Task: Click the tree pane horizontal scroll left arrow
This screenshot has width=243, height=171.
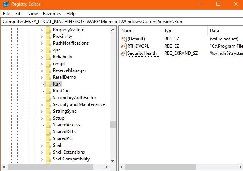Action: pyautogui.click(x=4, y=167)
